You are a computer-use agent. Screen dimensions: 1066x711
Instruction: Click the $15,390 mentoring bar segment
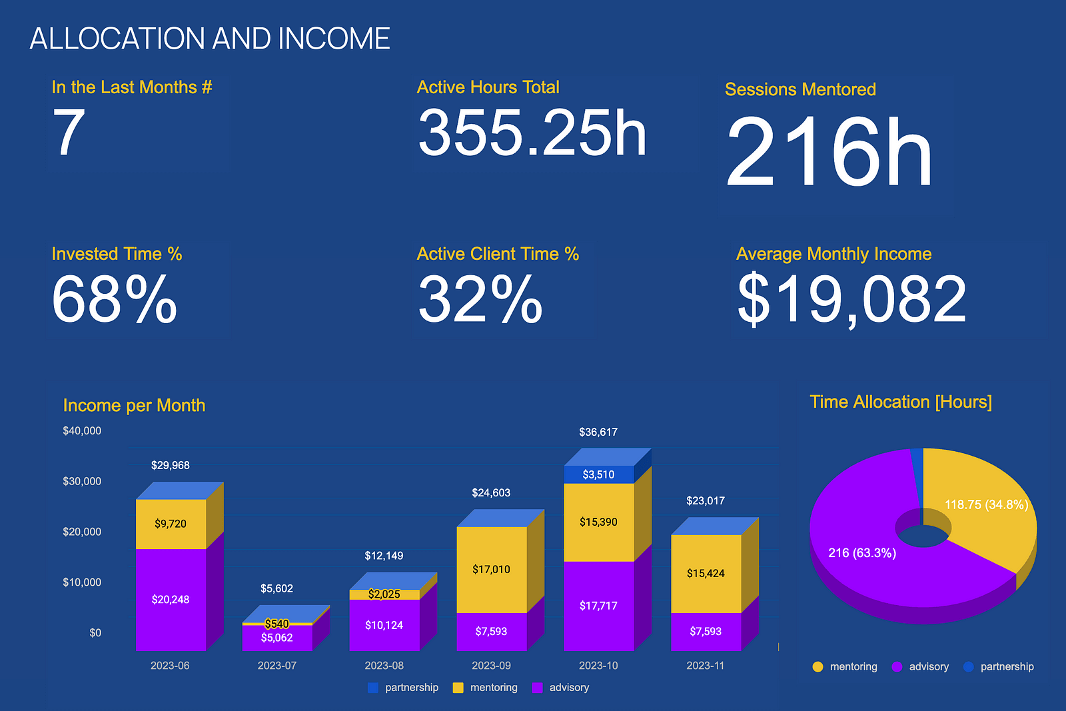(599, 522)
